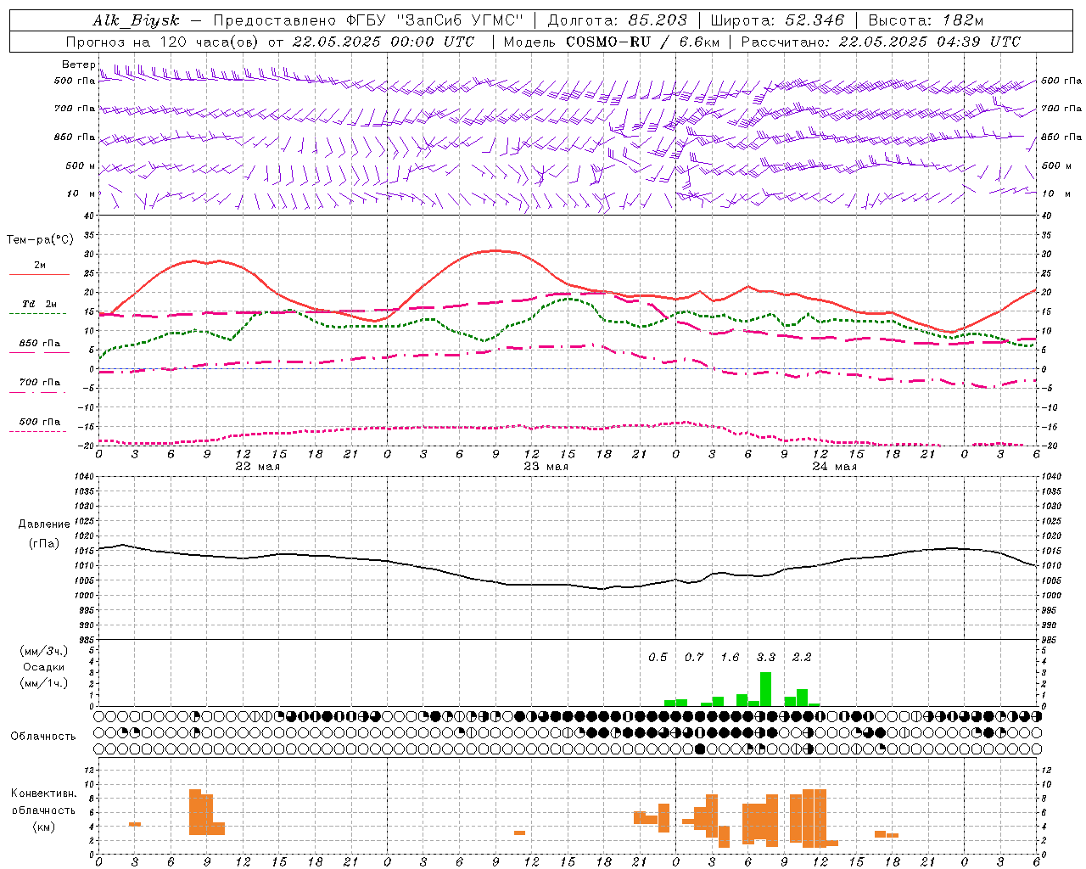Click the (мм/1ч.) precipitation unit label
This screenshot has width=1086, height=869.
[43, 683]
